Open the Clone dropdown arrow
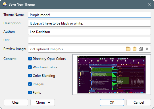 49,103
